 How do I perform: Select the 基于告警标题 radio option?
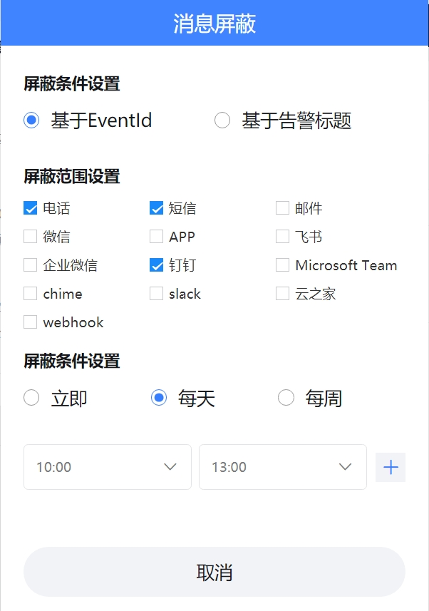pyautogui.click(x=222, y=120)
